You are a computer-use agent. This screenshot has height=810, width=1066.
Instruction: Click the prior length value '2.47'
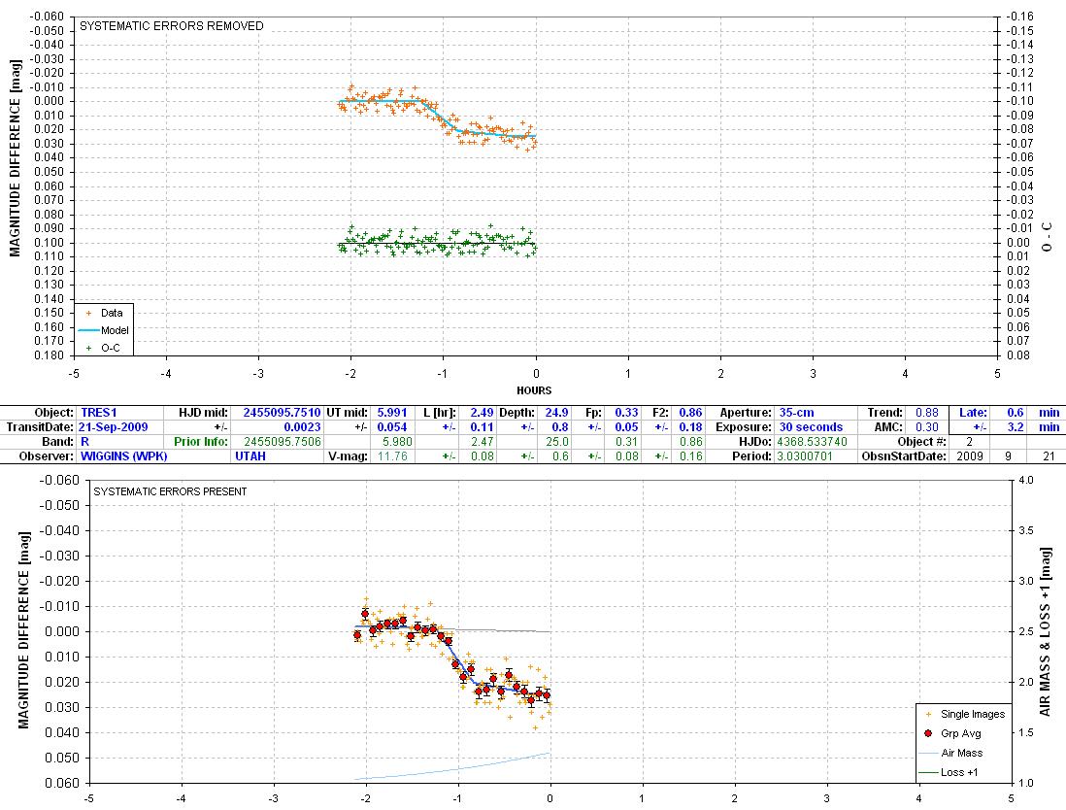tap(482, 441)
